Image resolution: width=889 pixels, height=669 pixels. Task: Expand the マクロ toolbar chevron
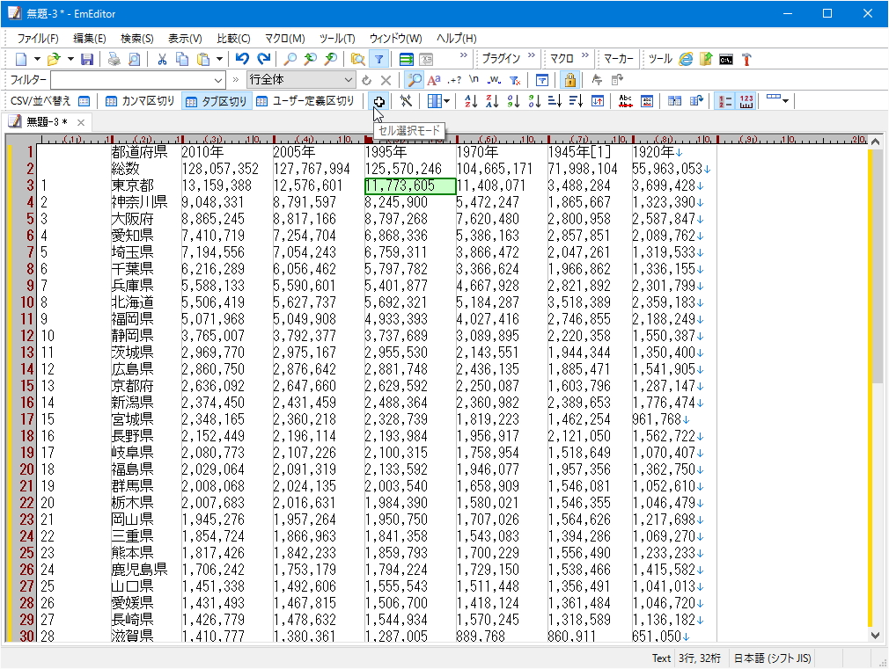[x=585, y=55]
